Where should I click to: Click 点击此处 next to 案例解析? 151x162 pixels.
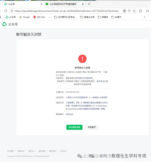[70, 114]
